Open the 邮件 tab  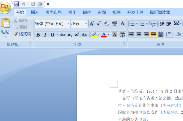(87, 12)
